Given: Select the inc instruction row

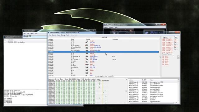Looking at the screenshot, I should tap(104, 61).
